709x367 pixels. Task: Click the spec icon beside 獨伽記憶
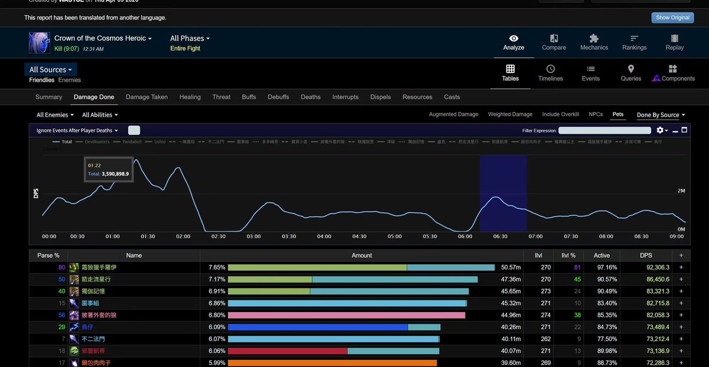click(74, 291)
